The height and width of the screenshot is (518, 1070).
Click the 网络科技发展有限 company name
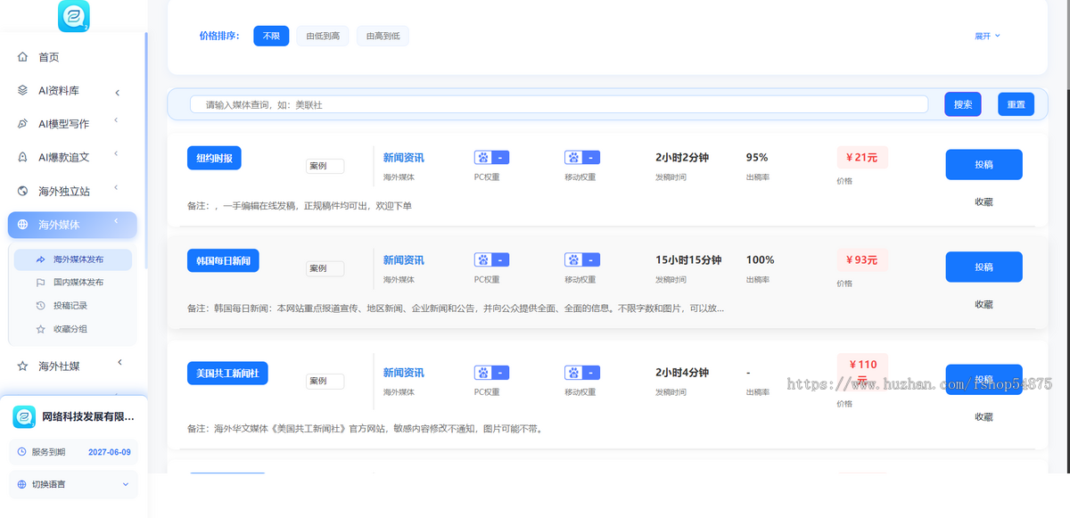[88, 416]
